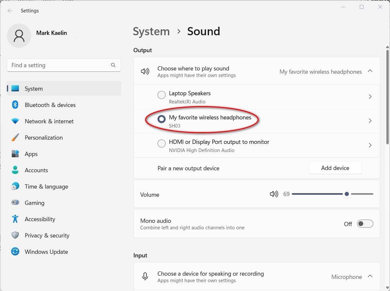
Task: Click the Windows Update sync icon
Action: [15, 252]
